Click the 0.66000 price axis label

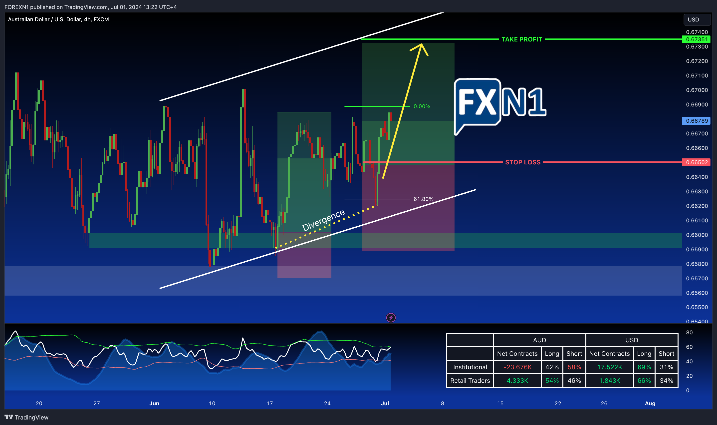[x=697, y=235]
